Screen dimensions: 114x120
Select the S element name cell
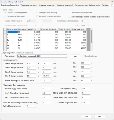[x=12, y=32]
